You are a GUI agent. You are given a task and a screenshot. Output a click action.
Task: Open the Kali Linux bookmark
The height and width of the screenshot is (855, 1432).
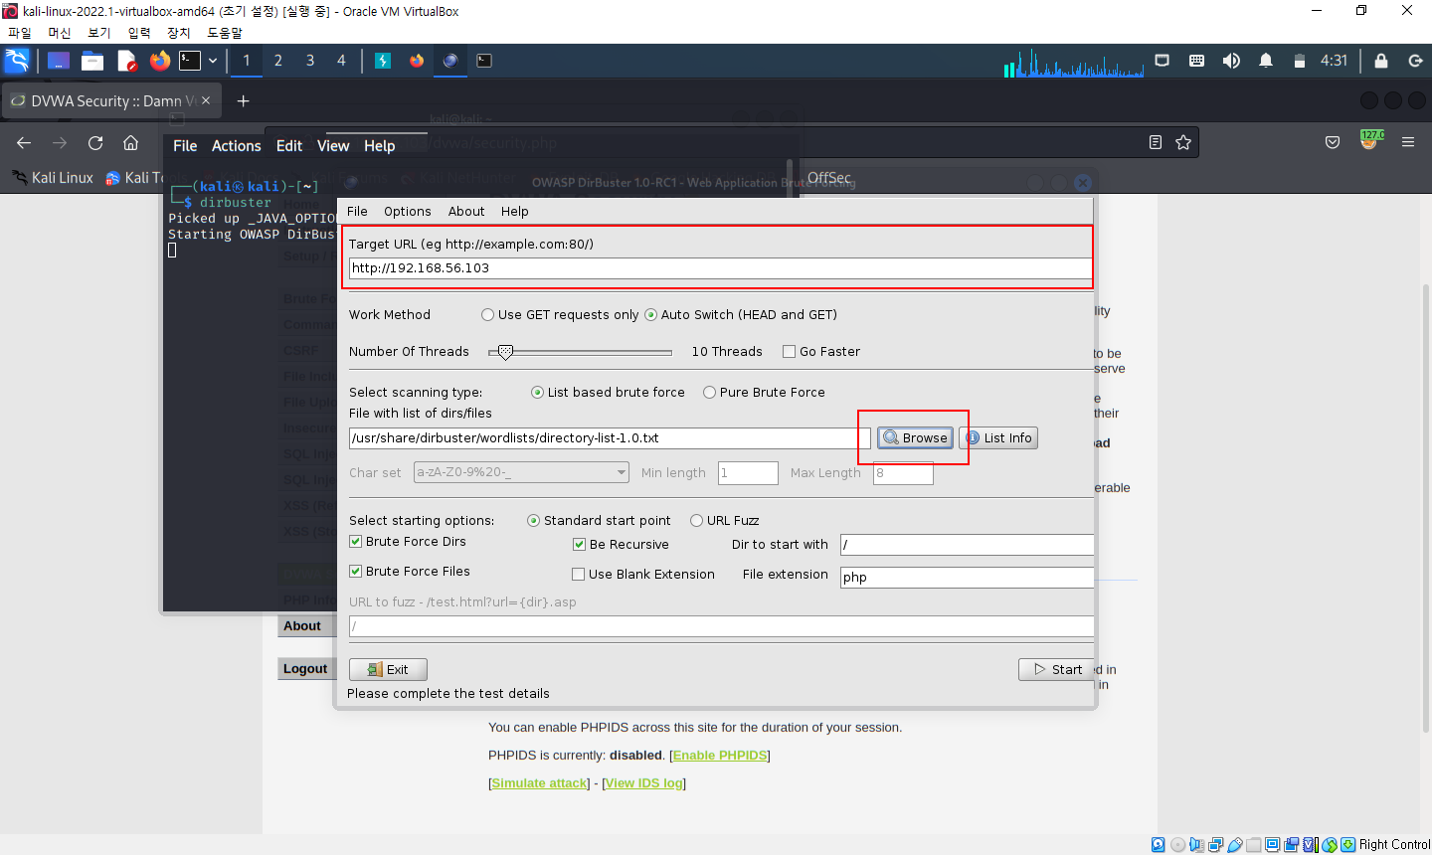click(53, 177)
